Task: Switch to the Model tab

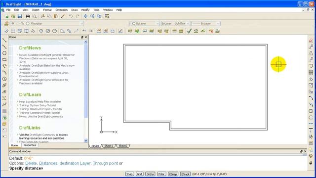Action: click(95, 146)
